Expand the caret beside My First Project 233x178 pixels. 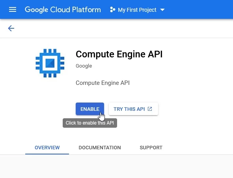pyautogui.click(x=162, y=10)
